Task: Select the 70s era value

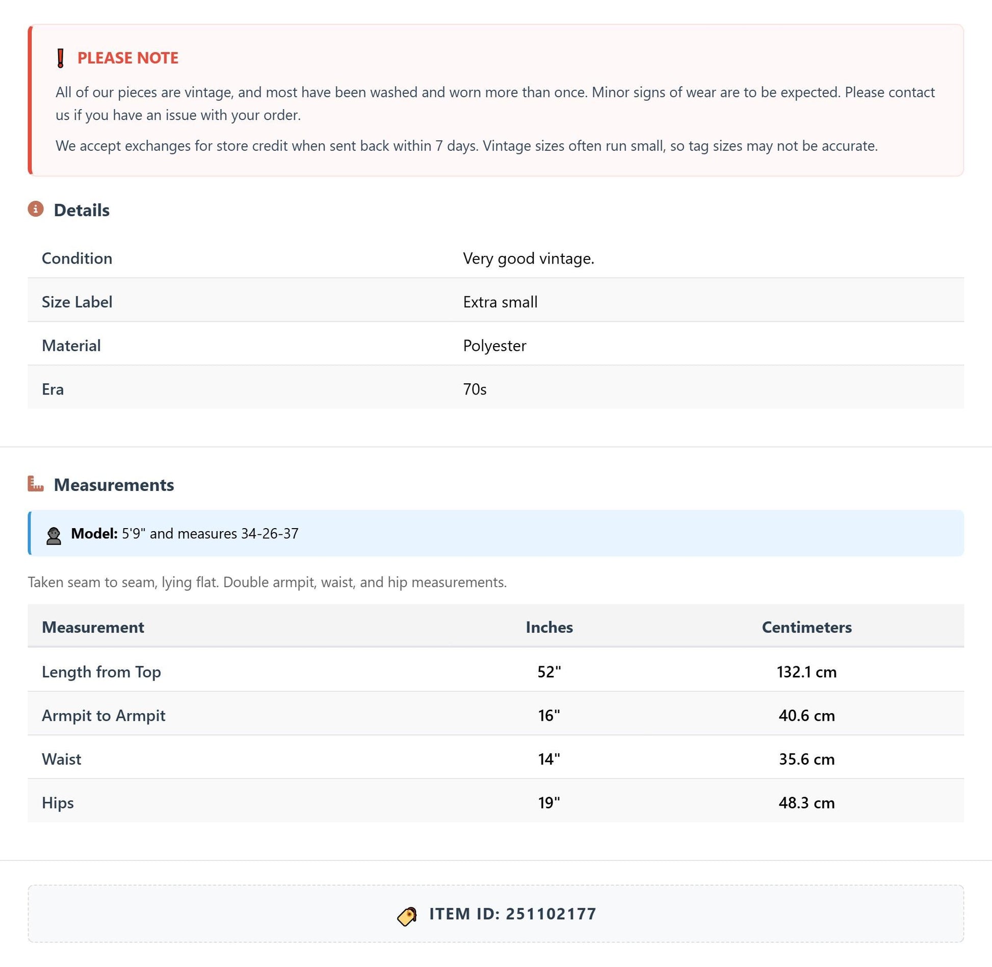Action: click(475, 389)
